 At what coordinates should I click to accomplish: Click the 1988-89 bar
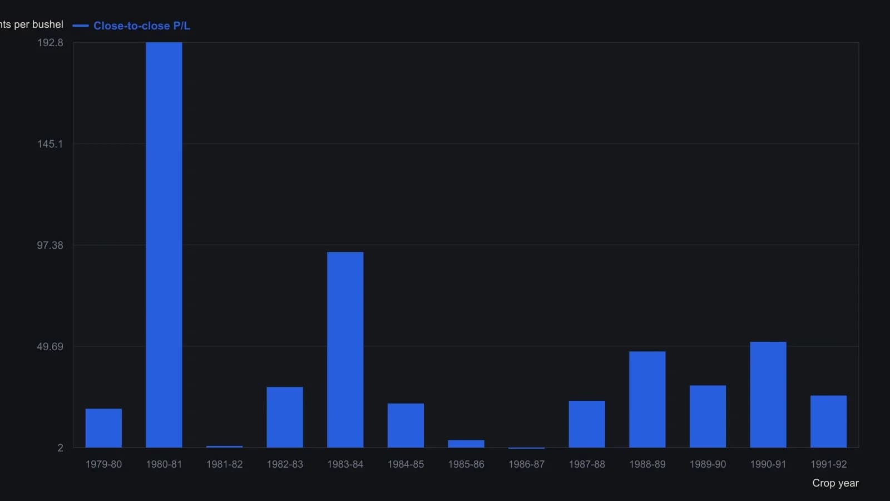(647, 399)
